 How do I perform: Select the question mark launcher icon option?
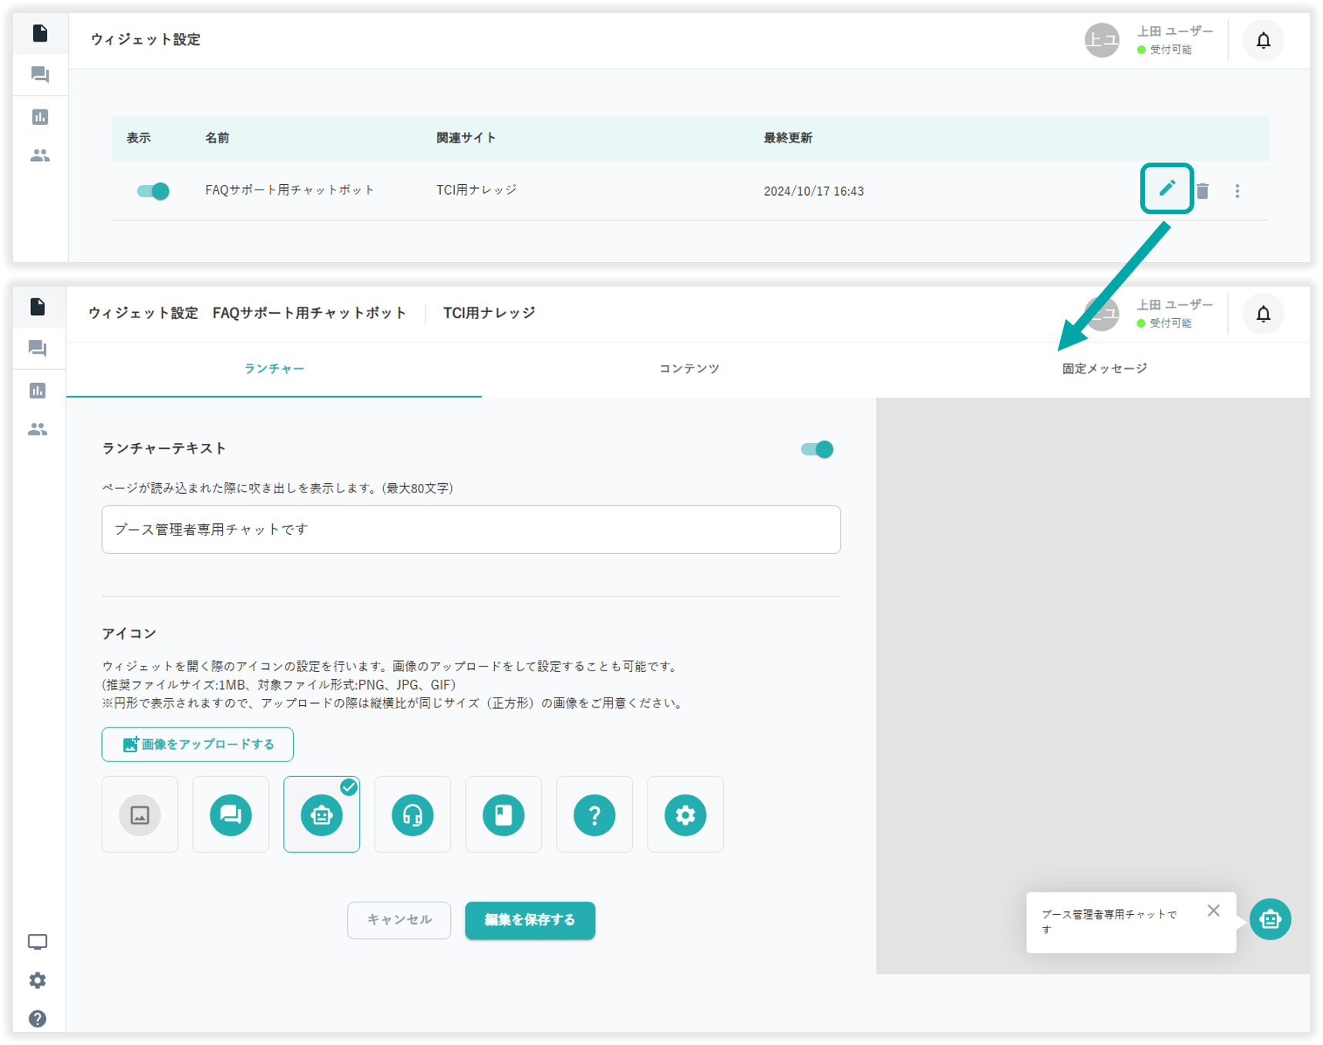click(594, 815)
